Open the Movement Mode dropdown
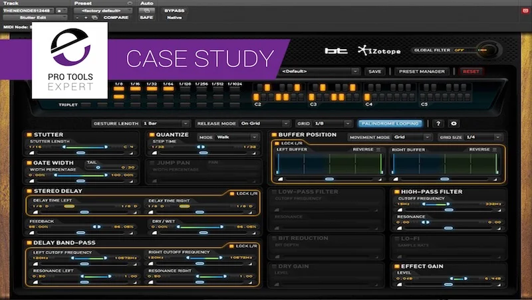Image resolution: width=532 pixels, height=300 pixels. [412, 137]
